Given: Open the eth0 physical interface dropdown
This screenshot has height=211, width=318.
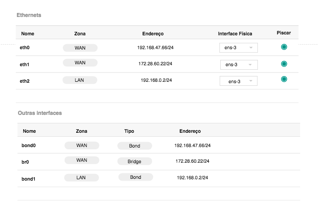Looking at the screenshot, I should [x=239, y=48].
